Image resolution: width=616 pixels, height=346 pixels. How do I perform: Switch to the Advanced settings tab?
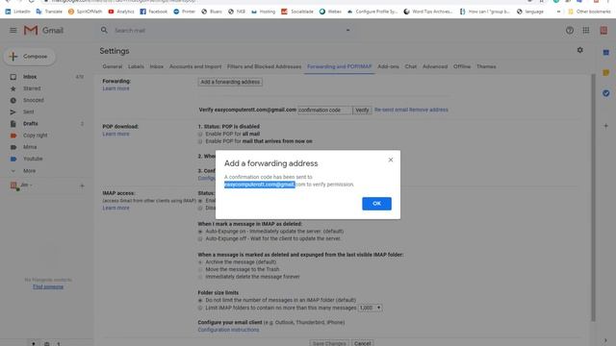click(435, 66)
